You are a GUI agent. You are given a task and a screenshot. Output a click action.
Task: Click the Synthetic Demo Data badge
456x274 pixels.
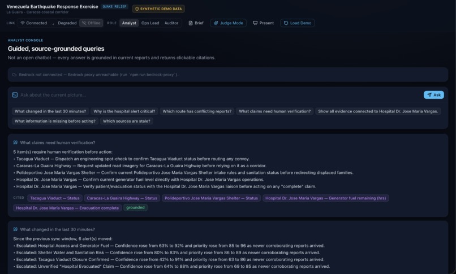pyautogui.click(x=158, y=8)
